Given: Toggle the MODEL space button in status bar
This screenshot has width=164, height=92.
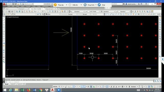Looking at the screenshot, I should (55, 87).
